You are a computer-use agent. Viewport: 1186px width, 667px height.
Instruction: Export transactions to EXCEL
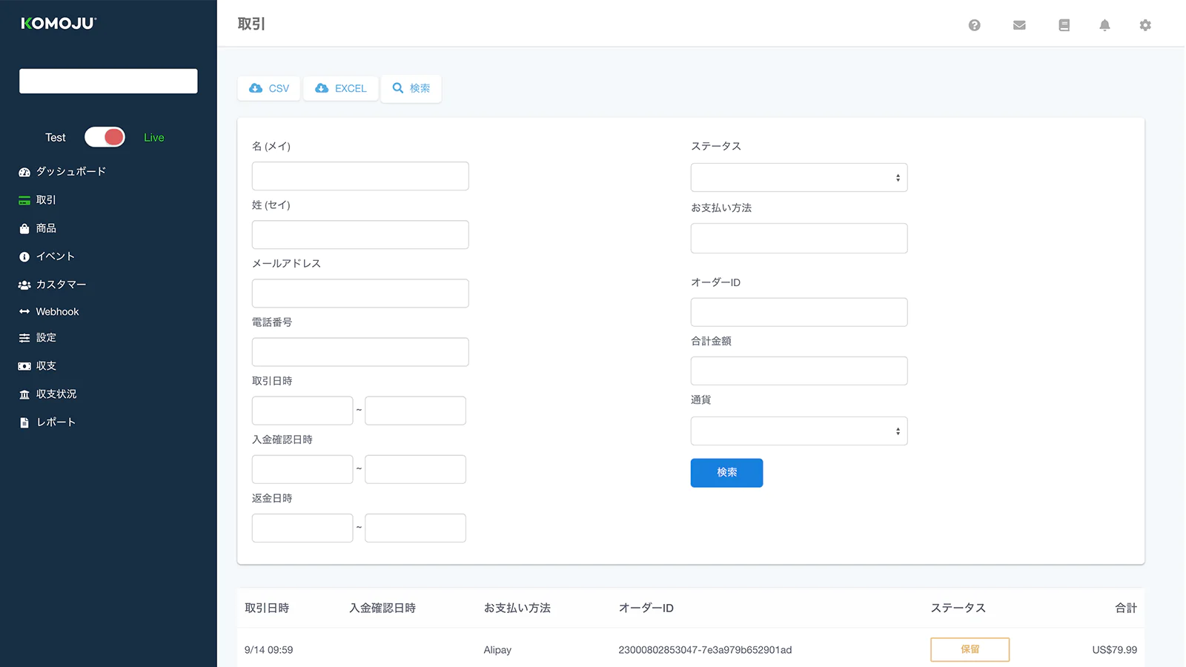point(341,88)
